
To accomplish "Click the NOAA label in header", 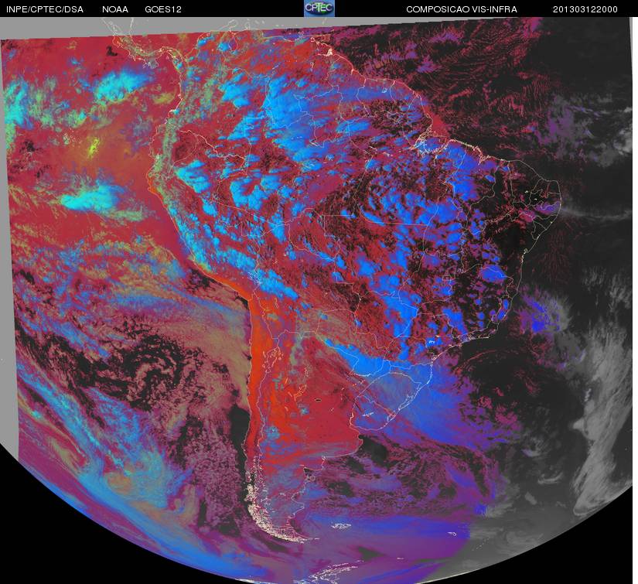I will tap(115, 9).
